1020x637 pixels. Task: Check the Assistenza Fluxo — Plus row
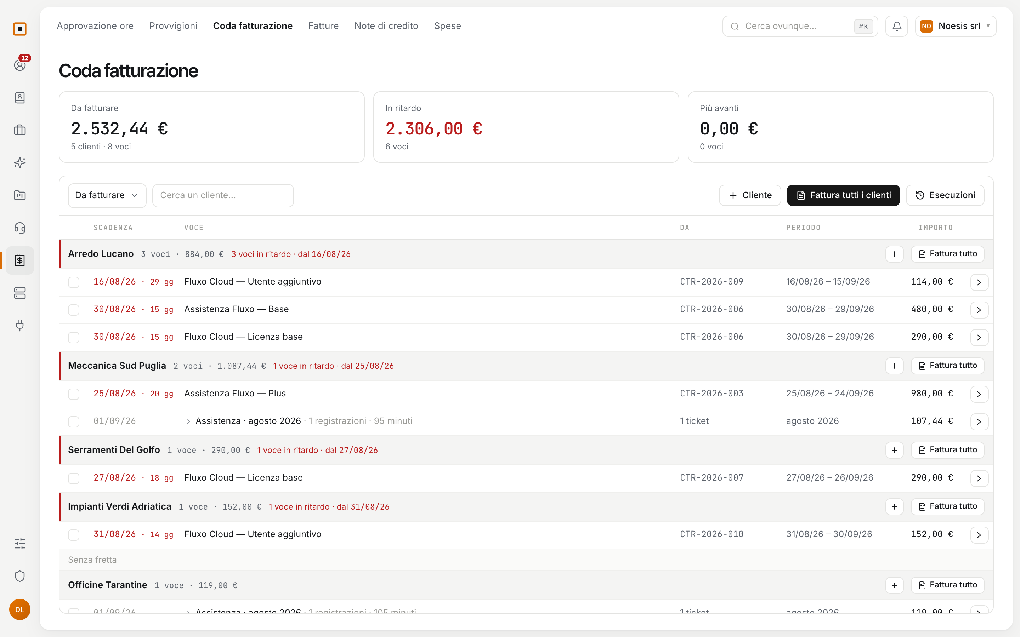click(x=74, y=394)
